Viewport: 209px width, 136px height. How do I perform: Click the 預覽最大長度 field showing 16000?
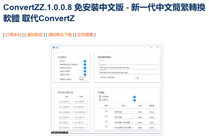[84, 79]
